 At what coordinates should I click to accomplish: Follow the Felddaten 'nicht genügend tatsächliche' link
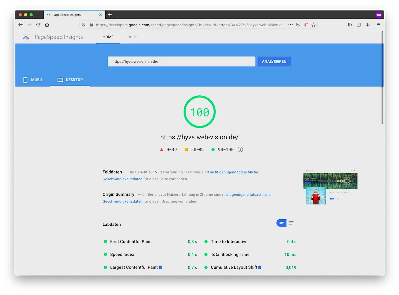[x=234, y=172]
